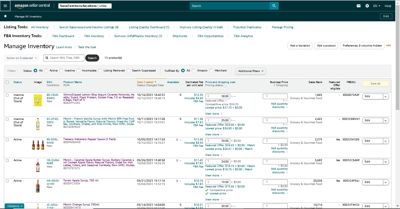400x209 pixels.
Task: Select the Active status filter
Action: 46,71
